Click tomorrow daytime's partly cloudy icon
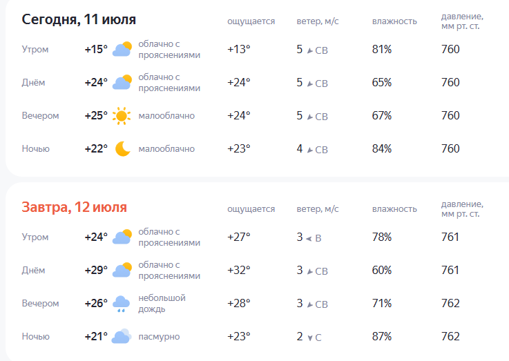The image size is (509, 361). tap(122, 271)
